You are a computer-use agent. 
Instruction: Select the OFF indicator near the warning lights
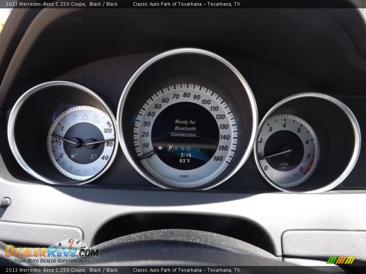point(96,121)
